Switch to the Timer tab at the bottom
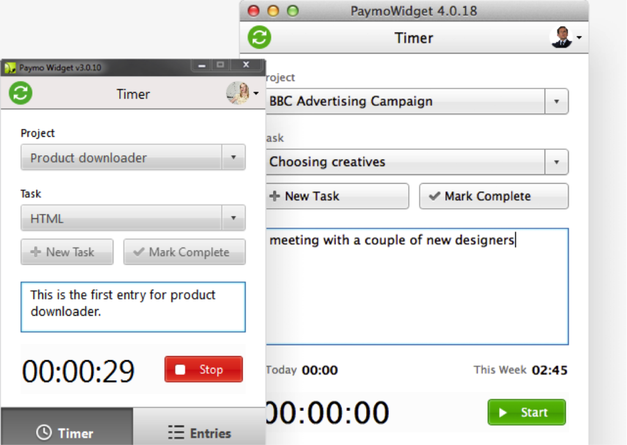627x445 pixels. [x=67, y=427]
